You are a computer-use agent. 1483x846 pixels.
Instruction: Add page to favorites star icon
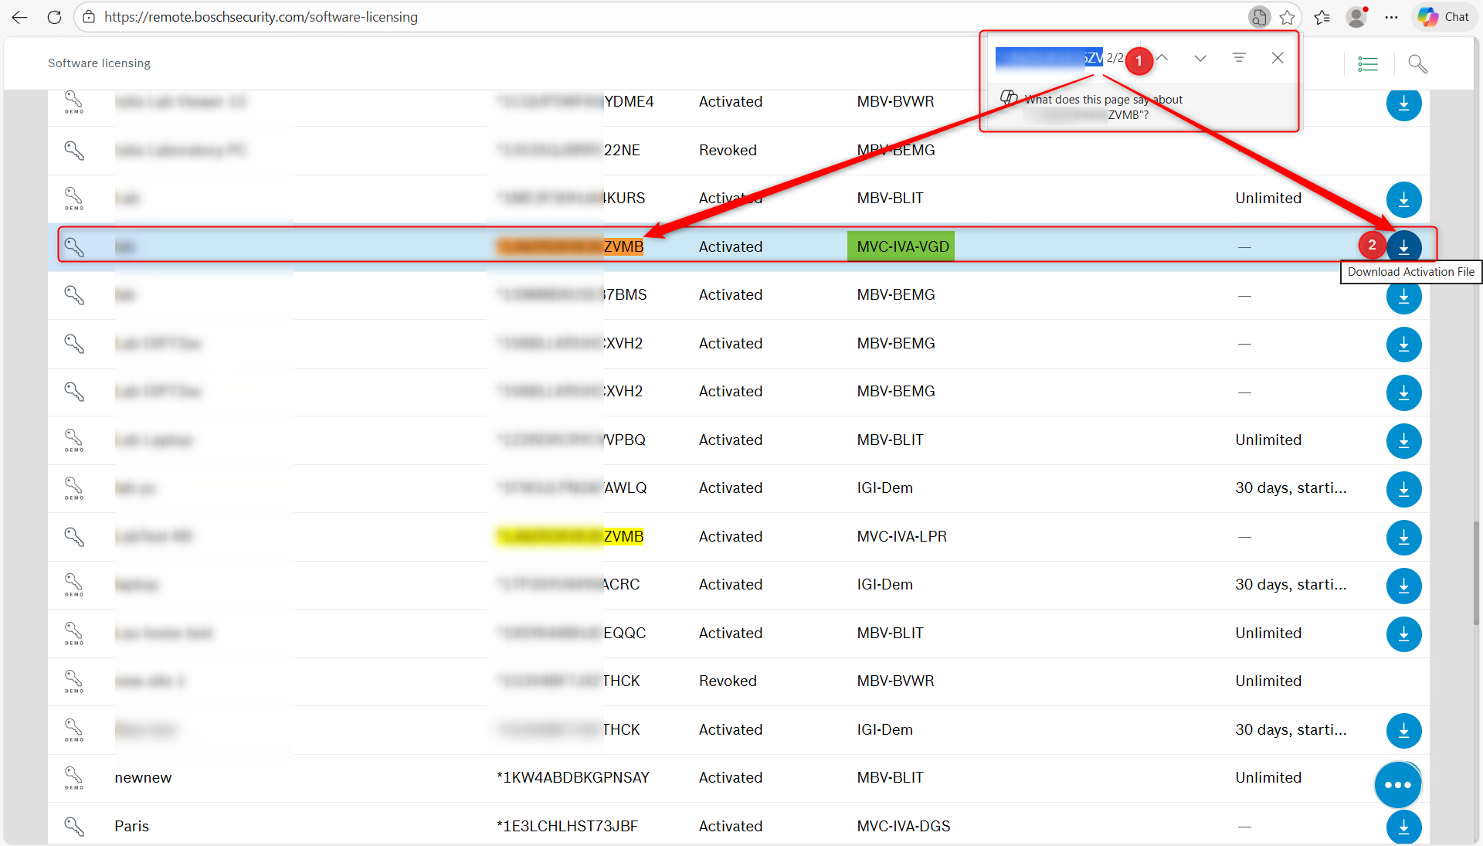[1287, 17]
